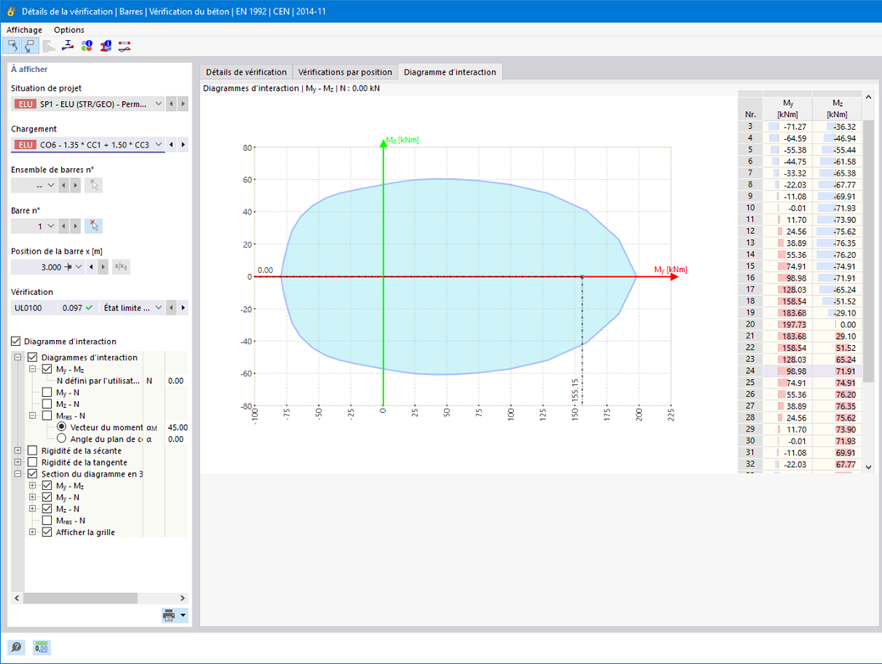This screenshot has height=664, width=882.
Task: Click the 0.00 units icon at bottom
Action: point(41,648)
